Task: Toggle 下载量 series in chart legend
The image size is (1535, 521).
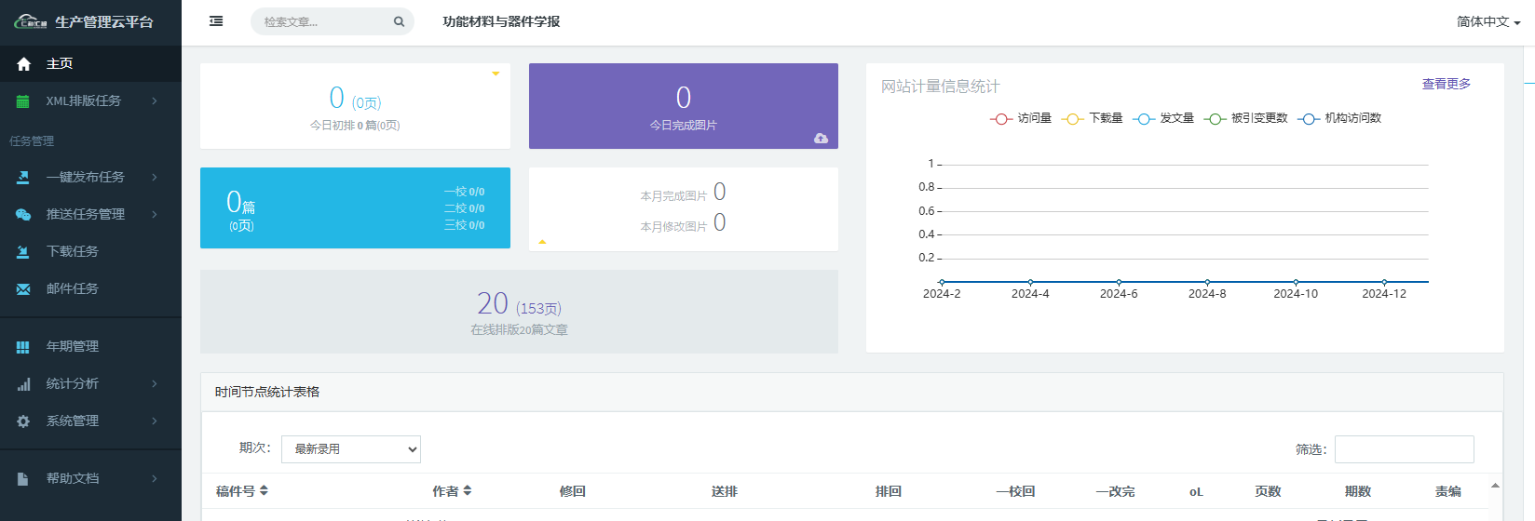Action: [1093, 118]
